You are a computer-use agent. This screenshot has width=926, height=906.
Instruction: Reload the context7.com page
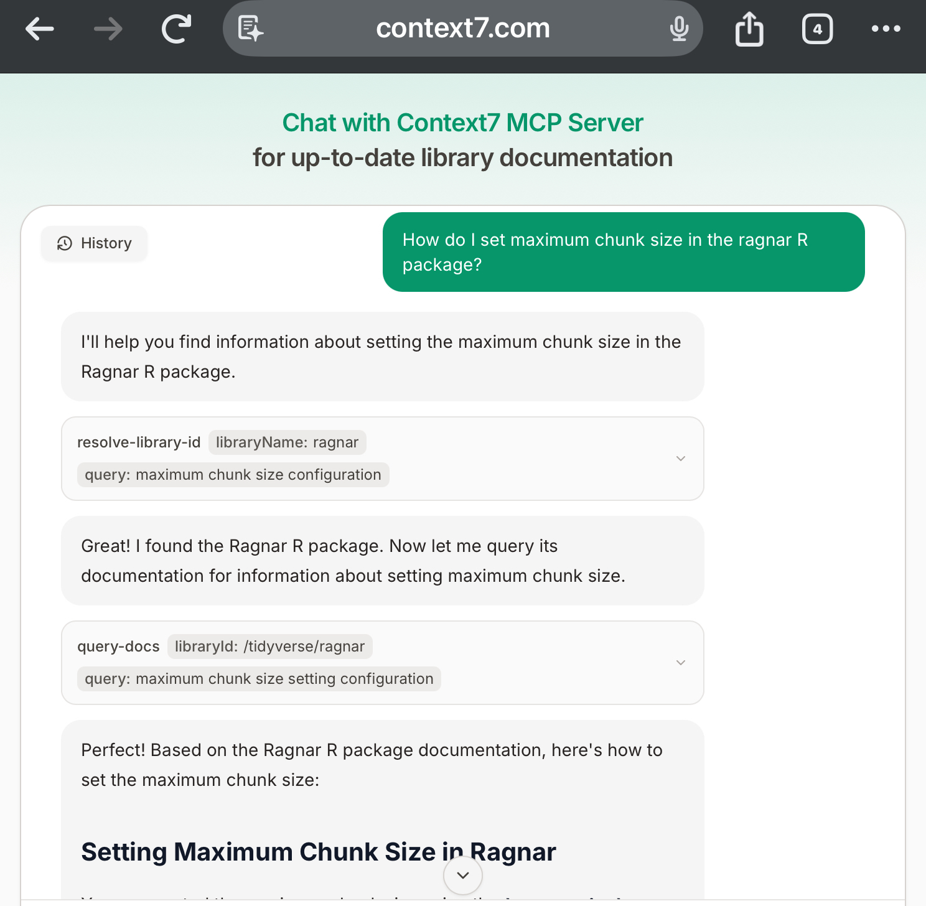click(176, 29)
